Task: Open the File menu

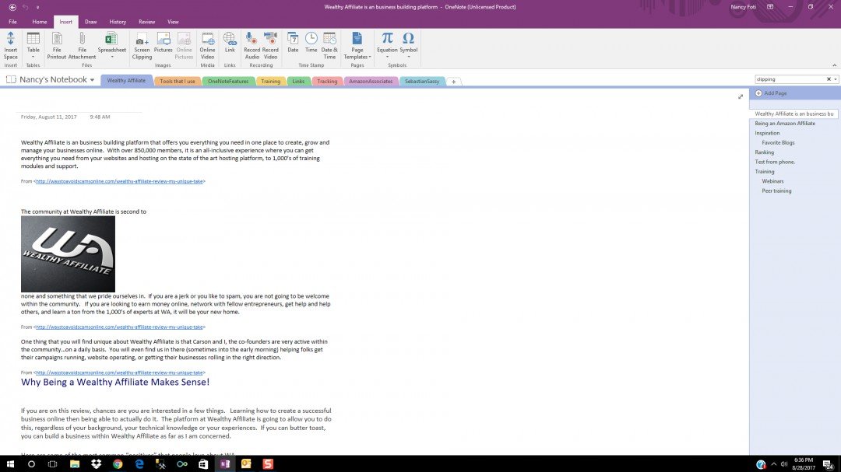Action: tap(12, 22)
